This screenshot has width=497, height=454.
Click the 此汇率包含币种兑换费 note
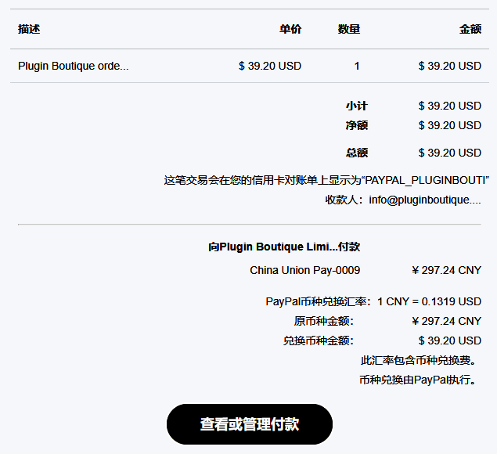419,361
